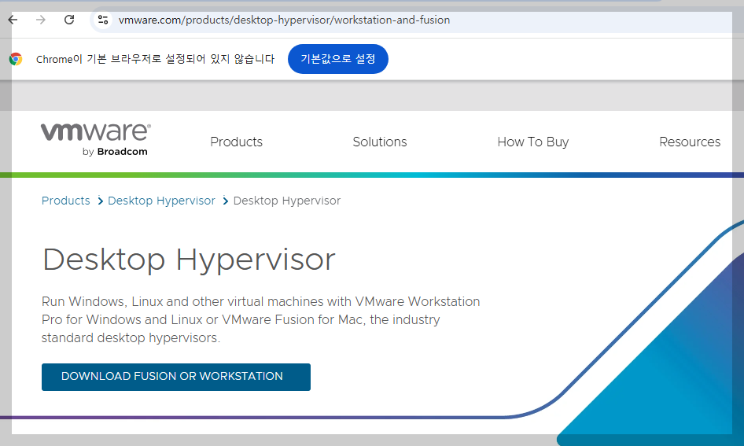
Task: Click the VMware by Broadcom logo
Action: (95, 139)
